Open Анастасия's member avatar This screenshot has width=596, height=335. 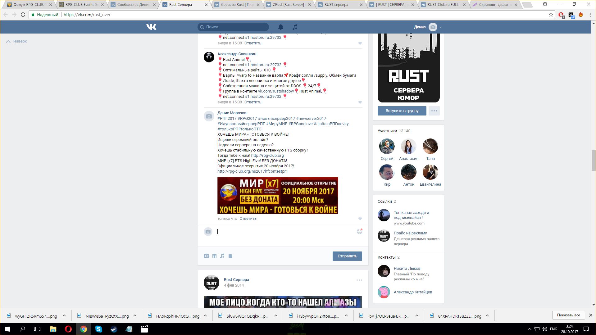coord(408,146)
